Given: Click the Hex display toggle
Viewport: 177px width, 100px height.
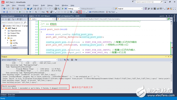Looking at the screenshot, I should [x=43, y=12].
